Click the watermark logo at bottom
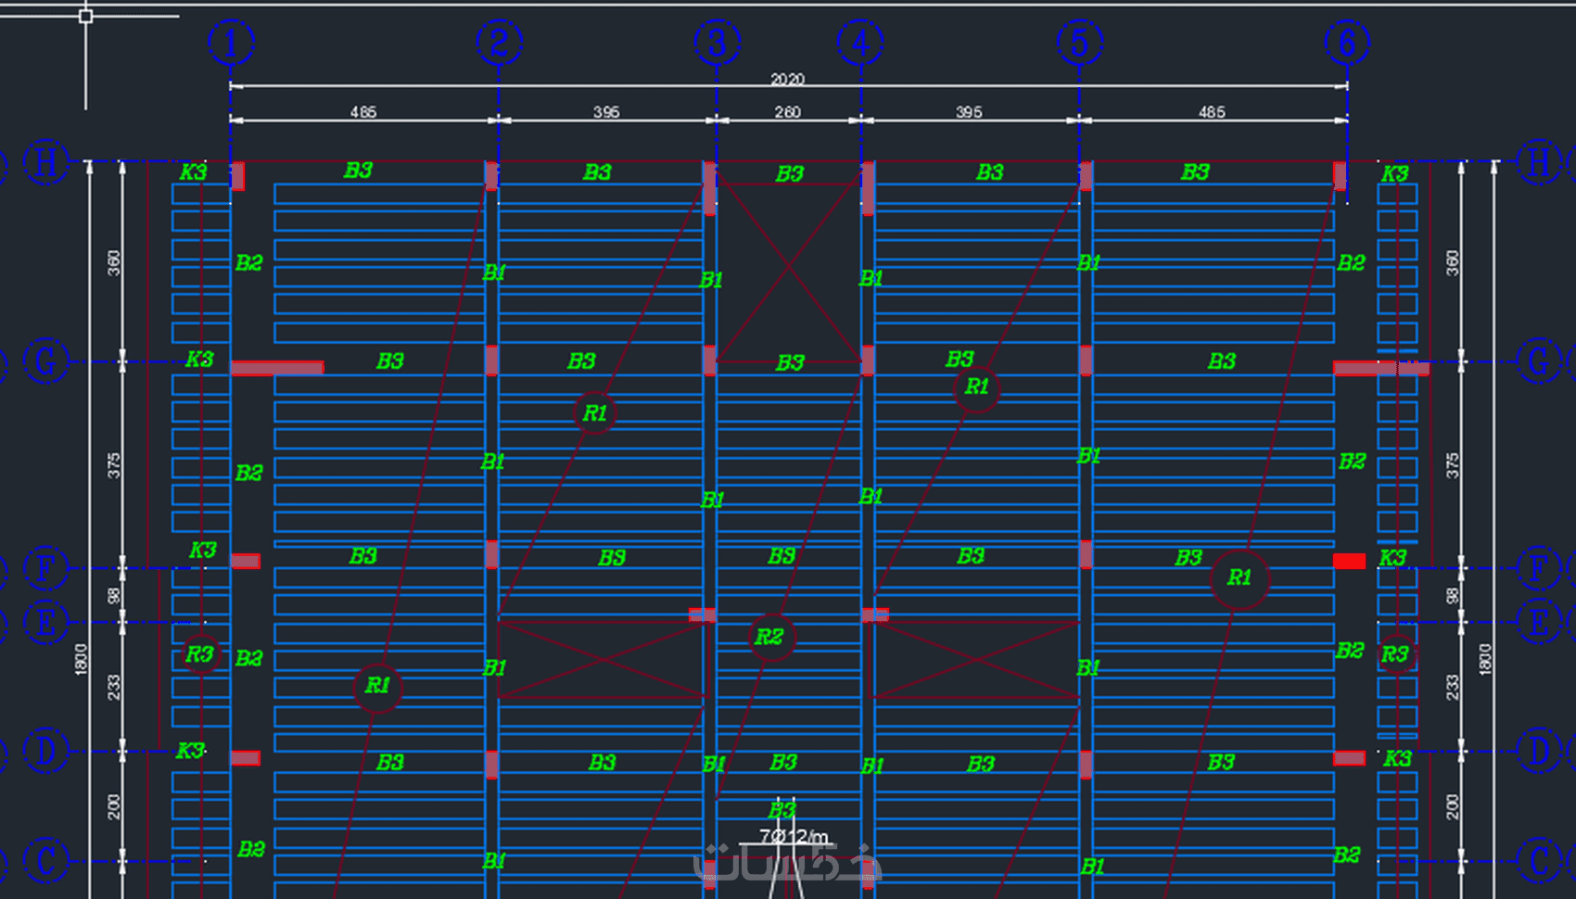 click(788, 862)
